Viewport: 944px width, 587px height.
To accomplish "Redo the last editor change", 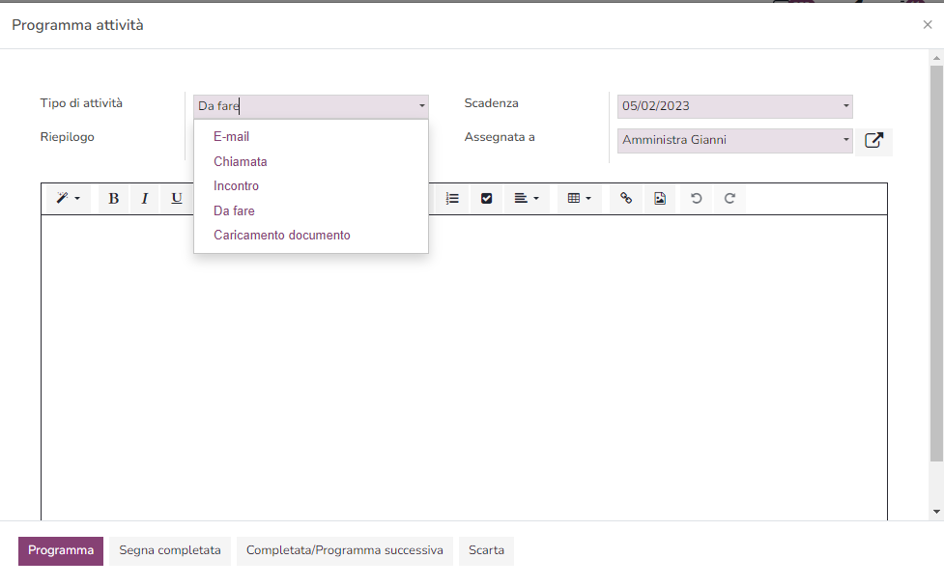I will coord(731,198).
